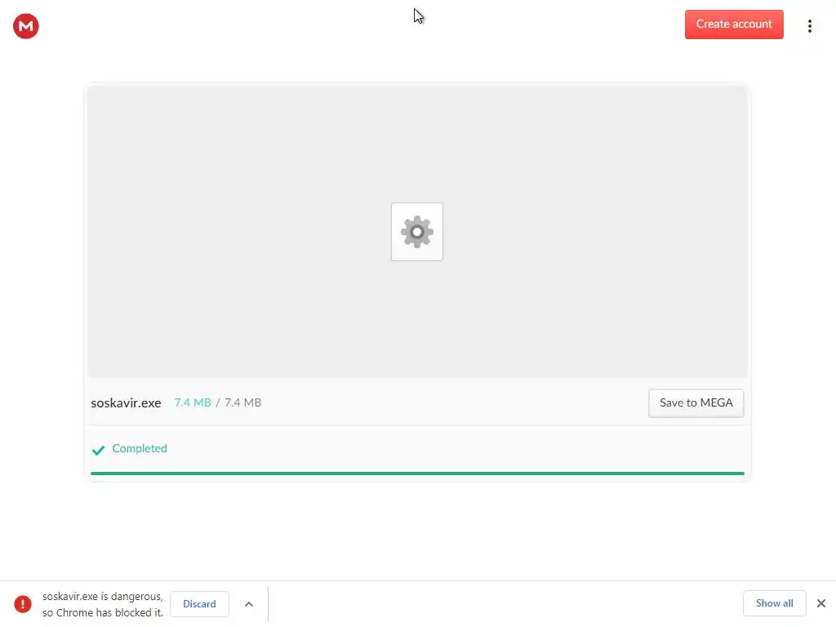Close the downloads bar
836x627 pixels.
(x=821, y=603)
